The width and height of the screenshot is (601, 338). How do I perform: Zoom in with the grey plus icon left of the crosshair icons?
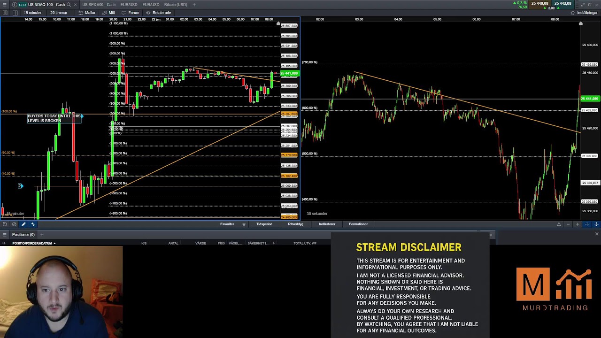pyautogui.click(x=578, y=224)
